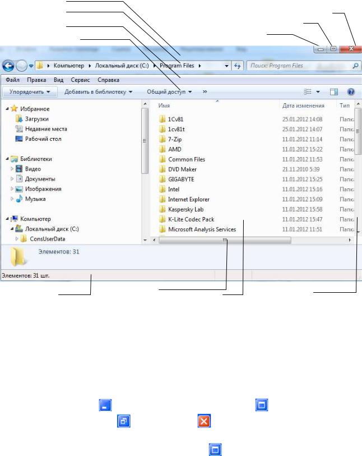Click the horizontal scrollbar thumb in file list
Screen dimensions: 362x456
point(225,240)
